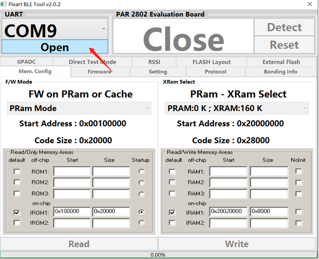Click the Start Address : 0x00100000 text

(x=72, y=123)
